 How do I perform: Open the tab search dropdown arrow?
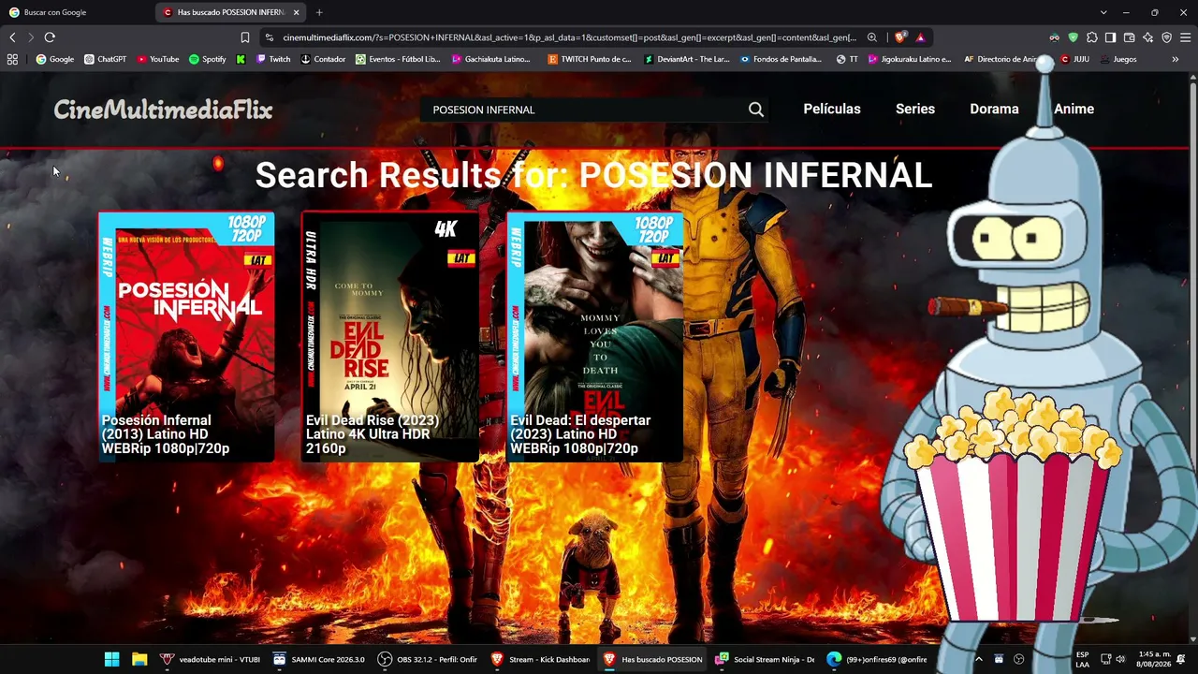tap(1103, 12)
